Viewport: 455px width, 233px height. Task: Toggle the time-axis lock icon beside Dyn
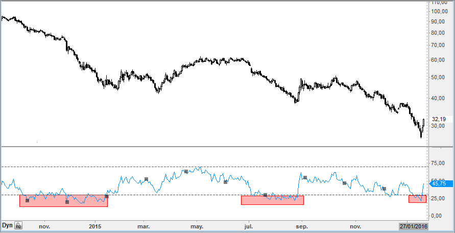pyautogui.click(x=18, y=225)
